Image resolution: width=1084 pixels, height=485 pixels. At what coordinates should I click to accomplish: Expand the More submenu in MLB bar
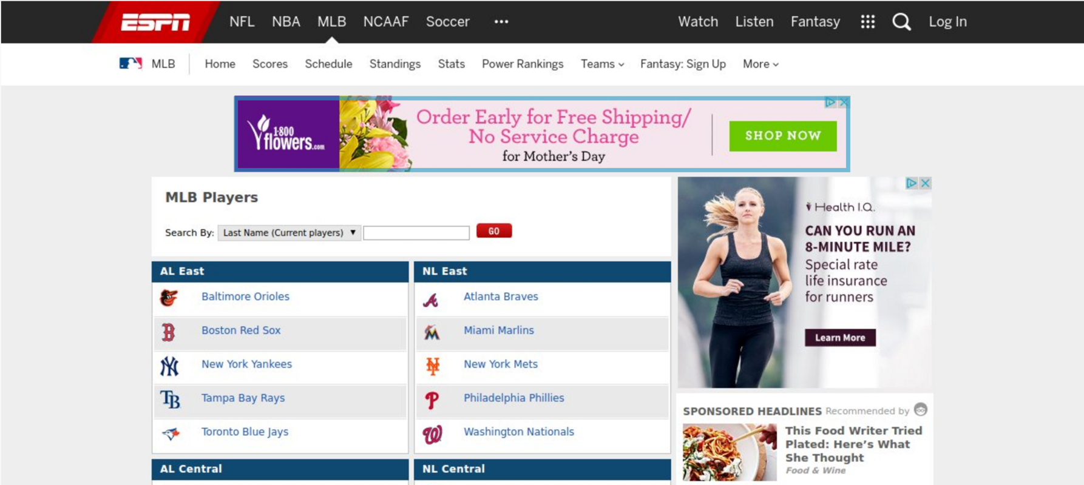pyautogui.click(x=760, y=64)
